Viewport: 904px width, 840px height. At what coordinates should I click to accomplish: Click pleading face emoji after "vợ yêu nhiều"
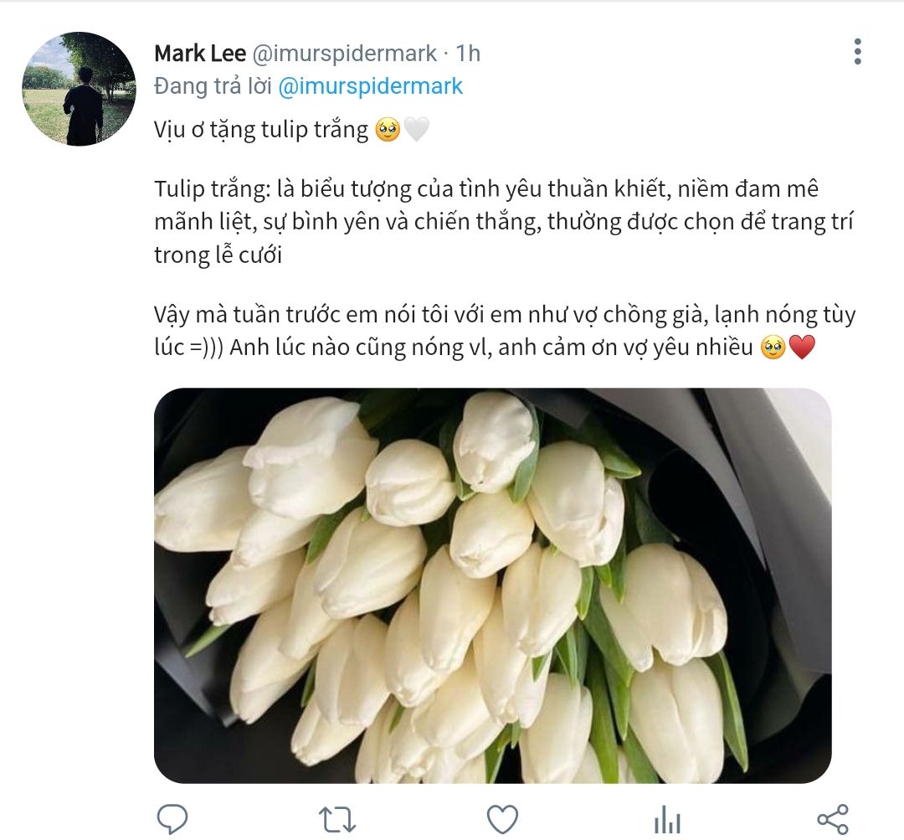(x=773, y=348)
